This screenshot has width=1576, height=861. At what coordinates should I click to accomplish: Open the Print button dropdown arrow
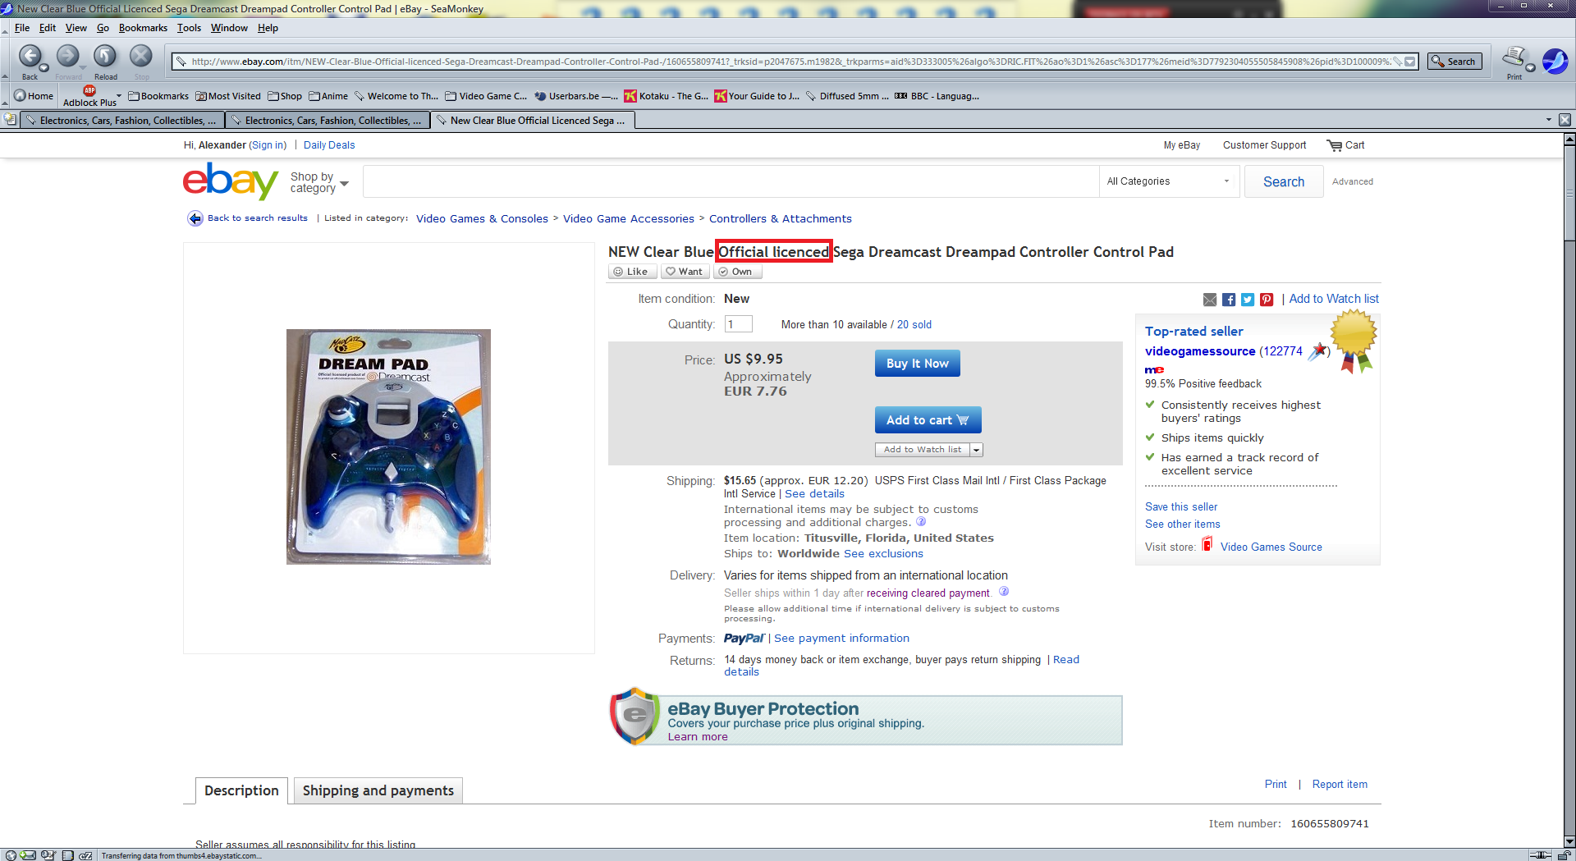pos(1530,68)
